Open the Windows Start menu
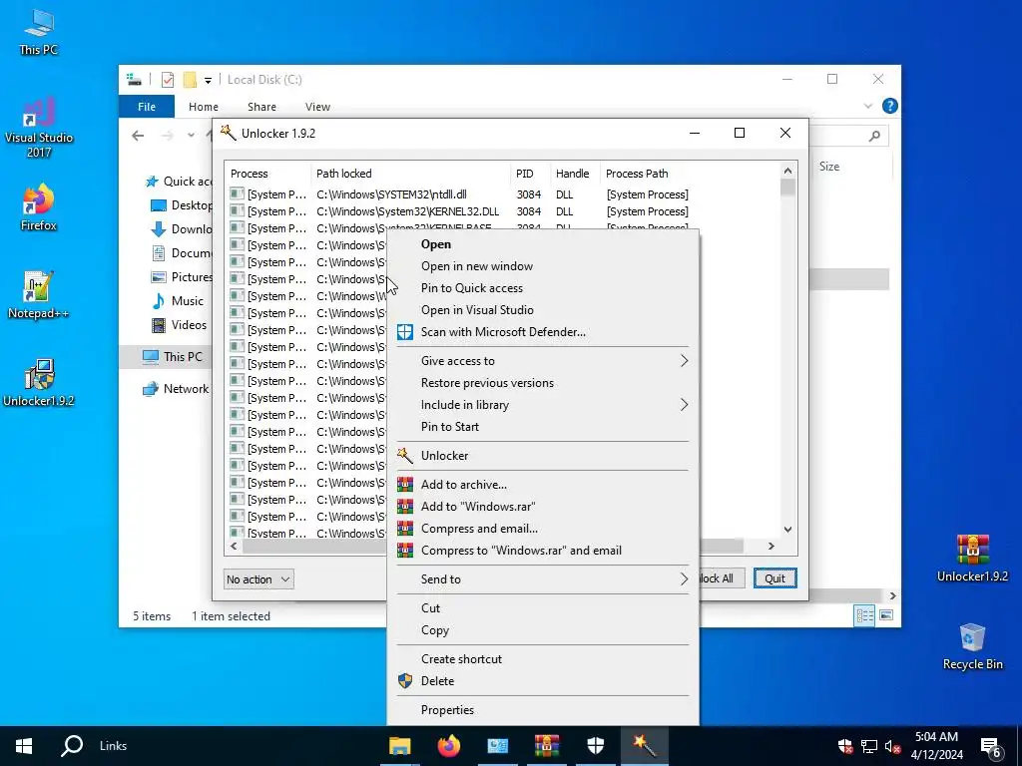Viewport: 1022px width, 766px height. (24, 746)
